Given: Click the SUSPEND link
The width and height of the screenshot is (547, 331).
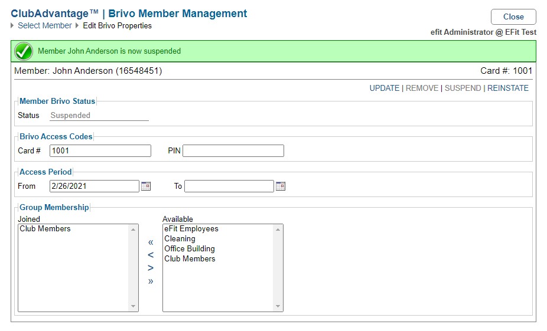Looking at the screenshot, I should (x=463, y=88).
